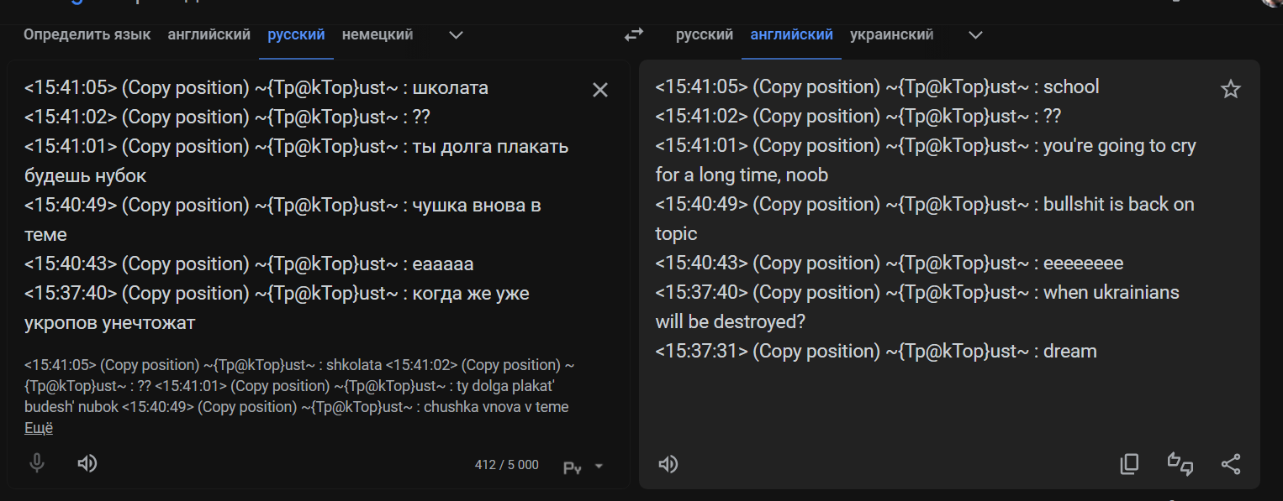Toggle the Ру virtual keyboard input tool
The height and width of the screenshot is (501, 1283).
click(x=573, y=467)
